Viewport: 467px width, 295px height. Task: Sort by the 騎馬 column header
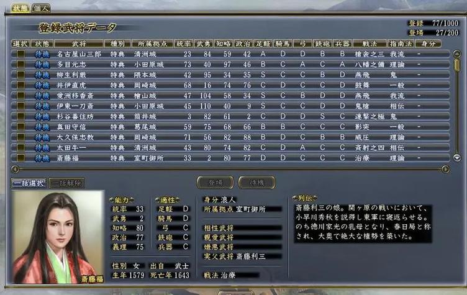coord(283,43)
